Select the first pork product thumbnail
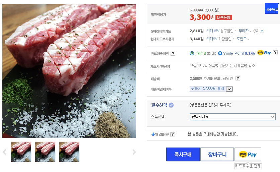Viewport: 280px width, 172px height. (21, 152)
